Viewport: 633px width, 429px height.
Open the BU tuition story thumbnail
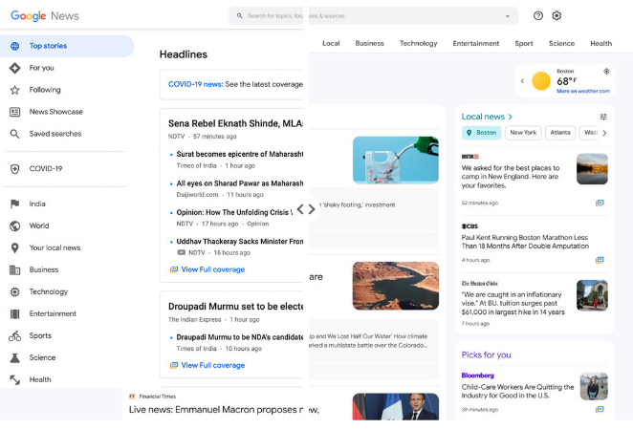(592, 295)
